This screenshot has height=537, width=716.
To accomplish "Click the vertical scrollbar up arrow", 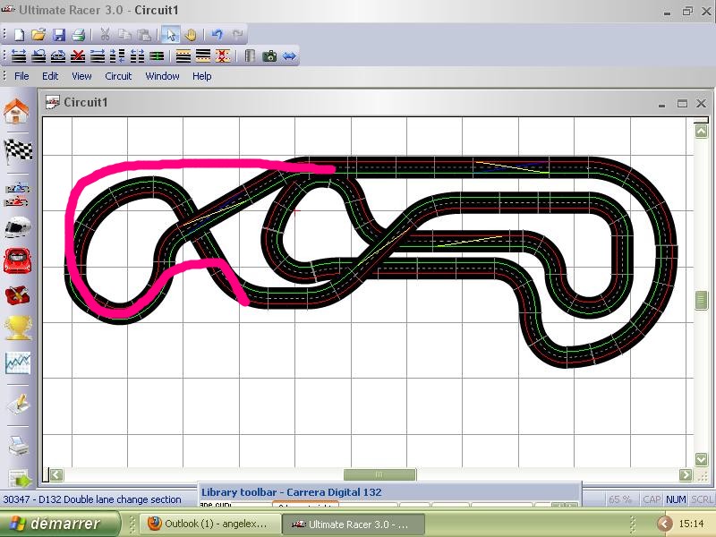I will point(703,131).
